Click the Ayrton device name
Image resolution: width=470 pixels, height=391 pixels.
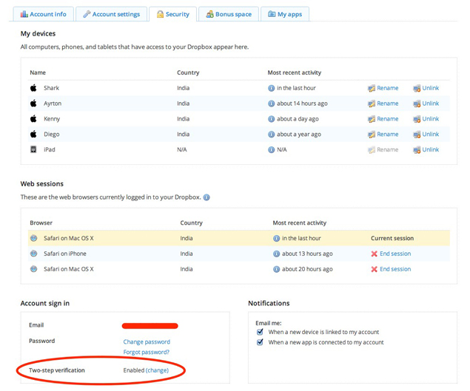[x=53, y=103]
